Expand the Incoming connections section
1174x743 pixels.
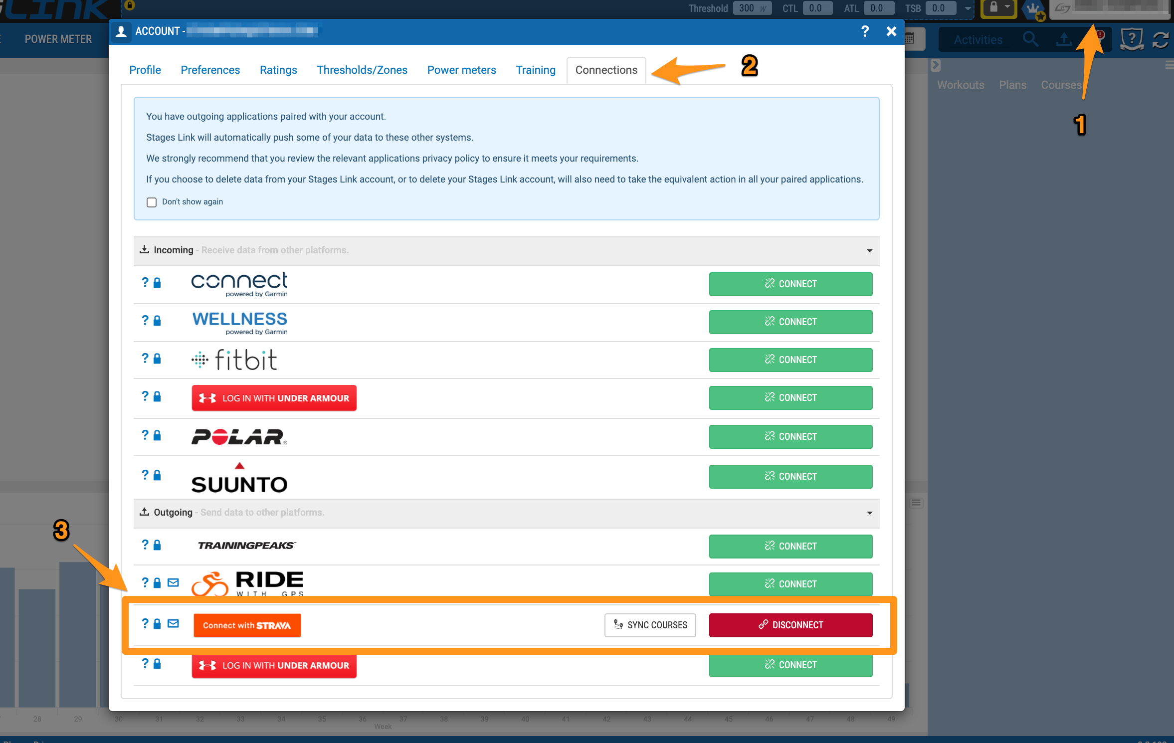(x=873, y=251)
